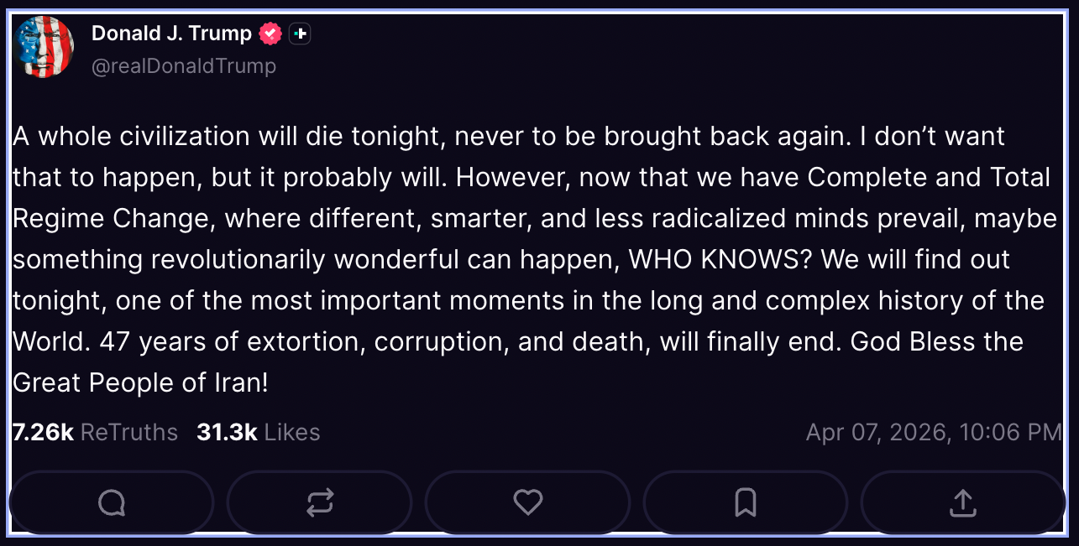The height and width of the screenshot is (546, 1079).
Task: Click the Apr 07, 2026 timestamp
Action: point(933,432)
